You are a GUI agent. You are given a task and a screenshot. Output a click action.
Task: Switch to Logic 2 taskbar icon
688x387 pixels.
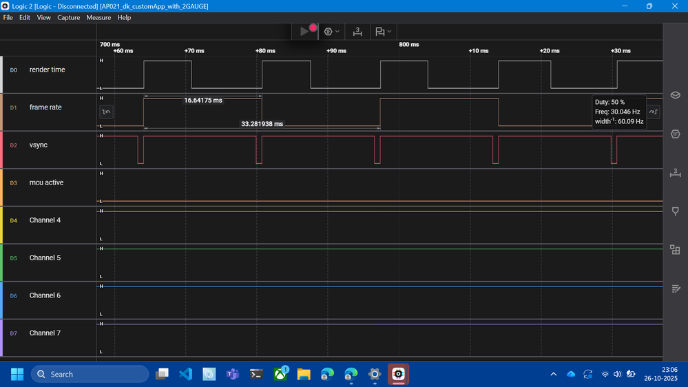[398, 375]
